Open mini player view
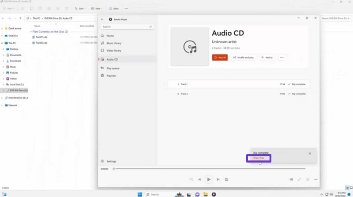 (307, 179)
